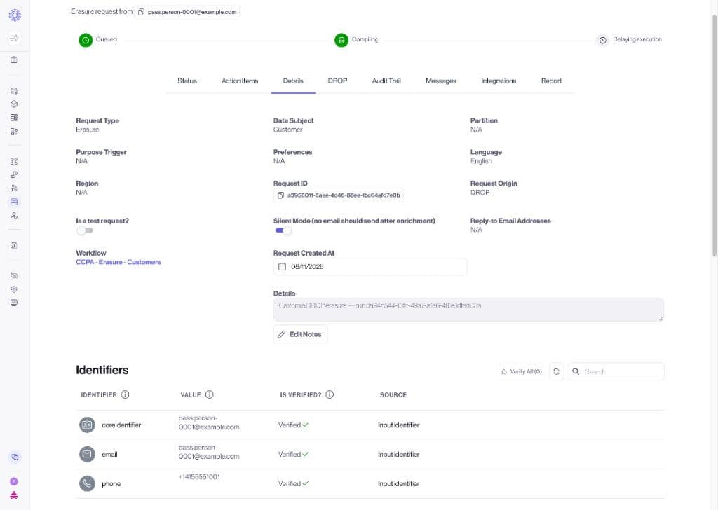Click the Edit Notes button
The image size is (718, 510).
[x=300, y=334]
